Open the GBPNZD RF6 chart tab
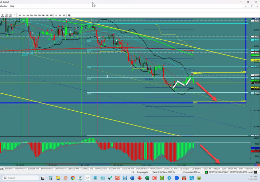 pyautogui.click(x=101, y=168)
